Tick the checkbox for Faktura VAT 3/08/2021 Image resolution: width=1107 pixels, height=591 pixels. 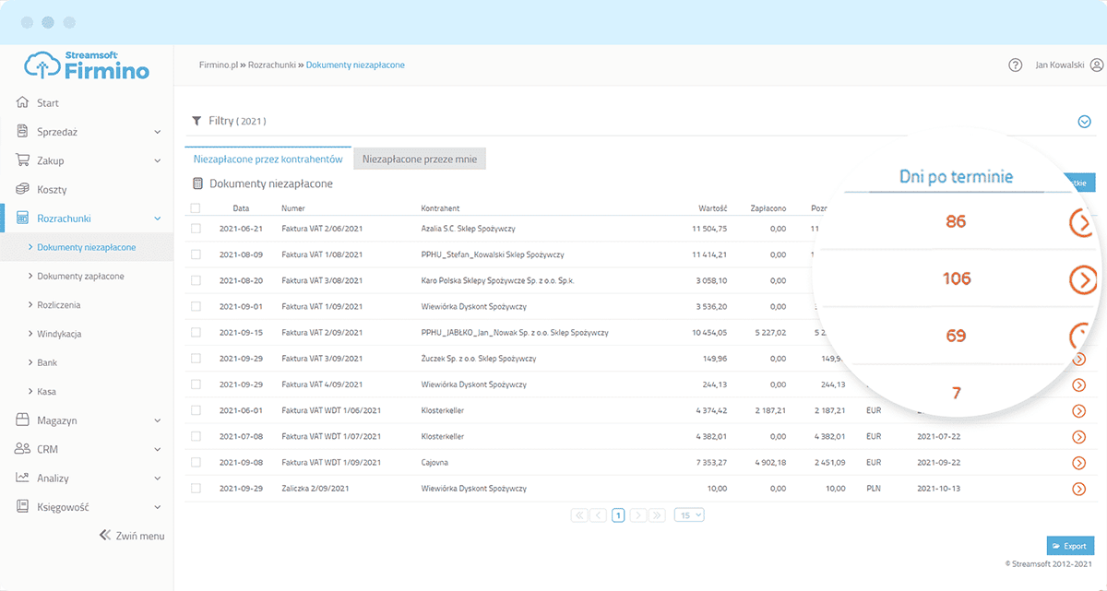(x=196, y=279)
